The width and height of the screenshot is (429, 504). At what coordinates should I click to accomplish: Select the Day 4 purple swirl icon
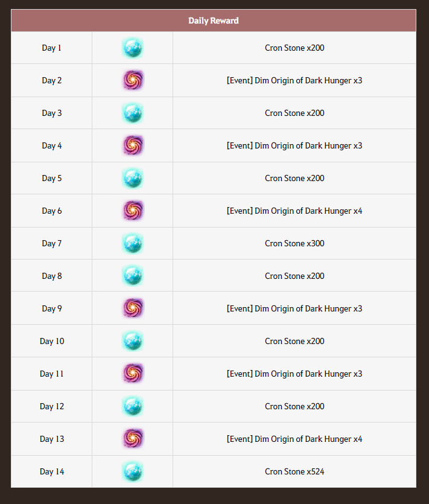click(132, 145)
